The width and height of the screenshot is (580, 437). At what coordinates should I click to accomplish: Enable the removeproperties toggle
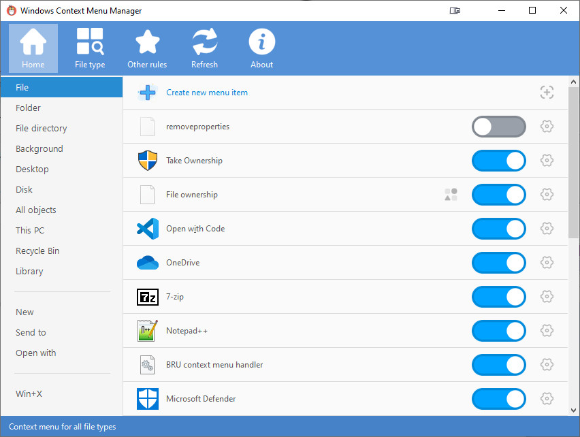(498, 127)
